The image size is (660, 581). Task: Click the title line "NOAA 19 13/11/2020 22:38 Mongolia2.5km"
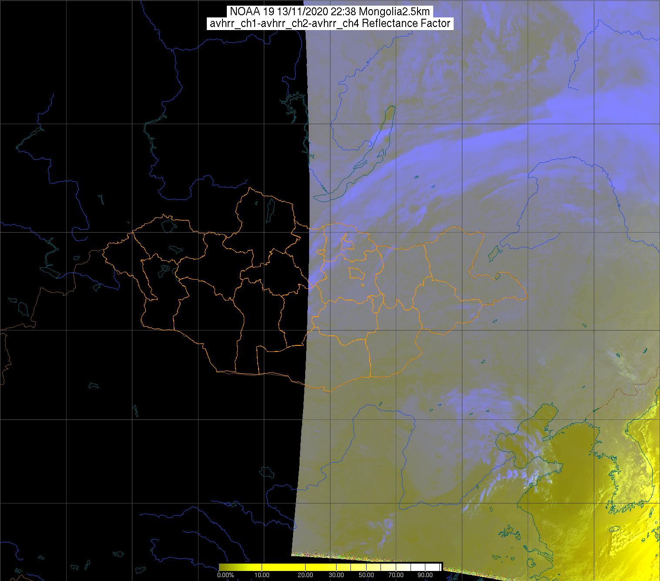[330, 12]
